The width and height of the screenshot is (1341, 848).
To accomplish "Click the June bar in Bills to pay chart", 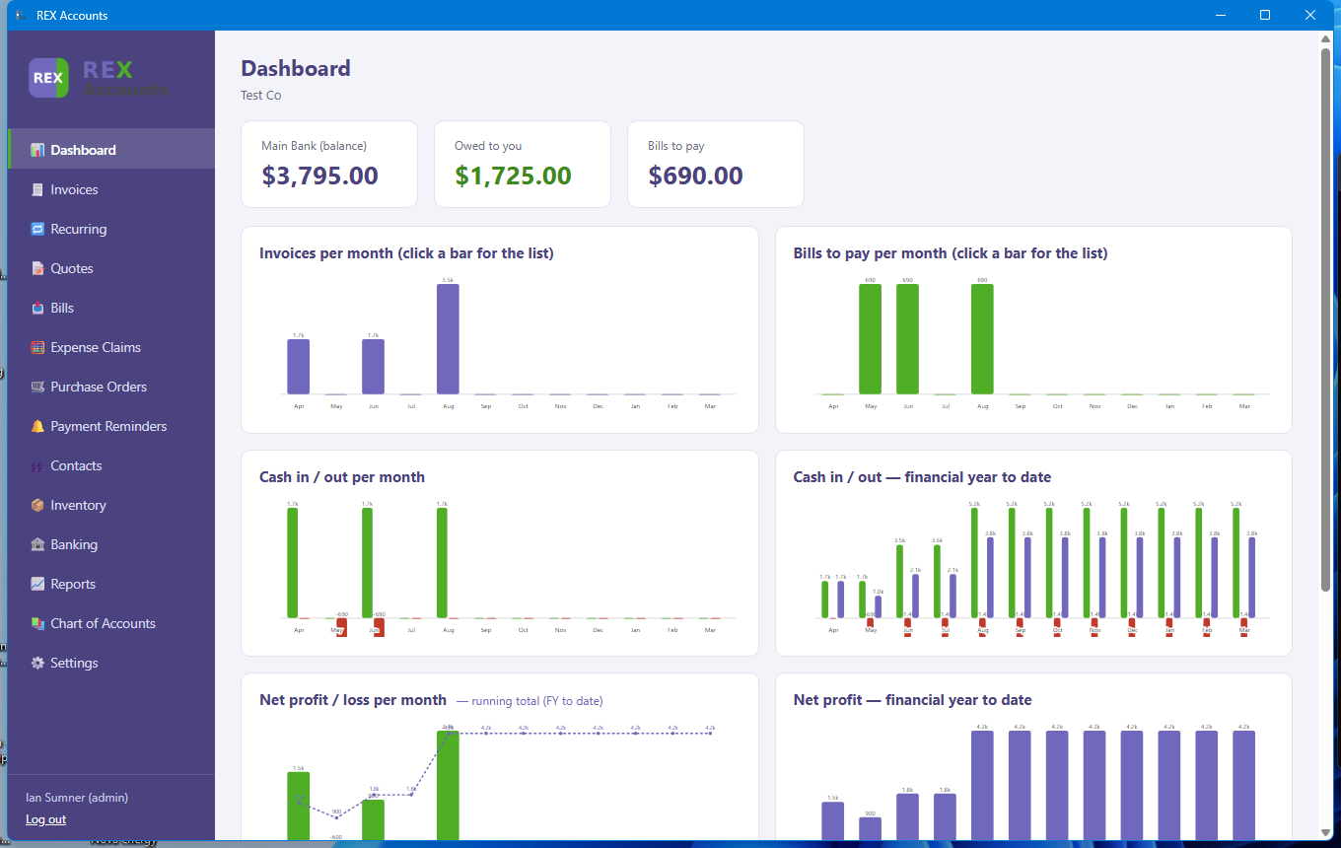I will click(907, 339).
